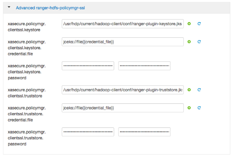Image resolution: width=233 pixels, height=158 pixels.
Task: Click into the keystore credential file input
Action: (122, 42)
